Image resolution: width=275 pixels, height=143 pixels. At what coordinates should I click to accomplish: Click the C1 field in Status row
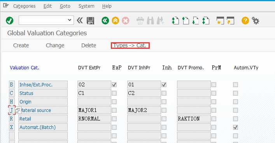(x=94, y=93)
